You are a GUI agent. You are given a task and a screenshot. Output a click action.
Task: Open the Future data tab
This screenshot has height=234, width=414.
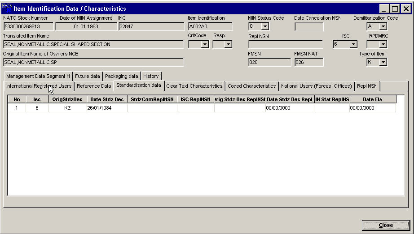[x=88, y=76]
